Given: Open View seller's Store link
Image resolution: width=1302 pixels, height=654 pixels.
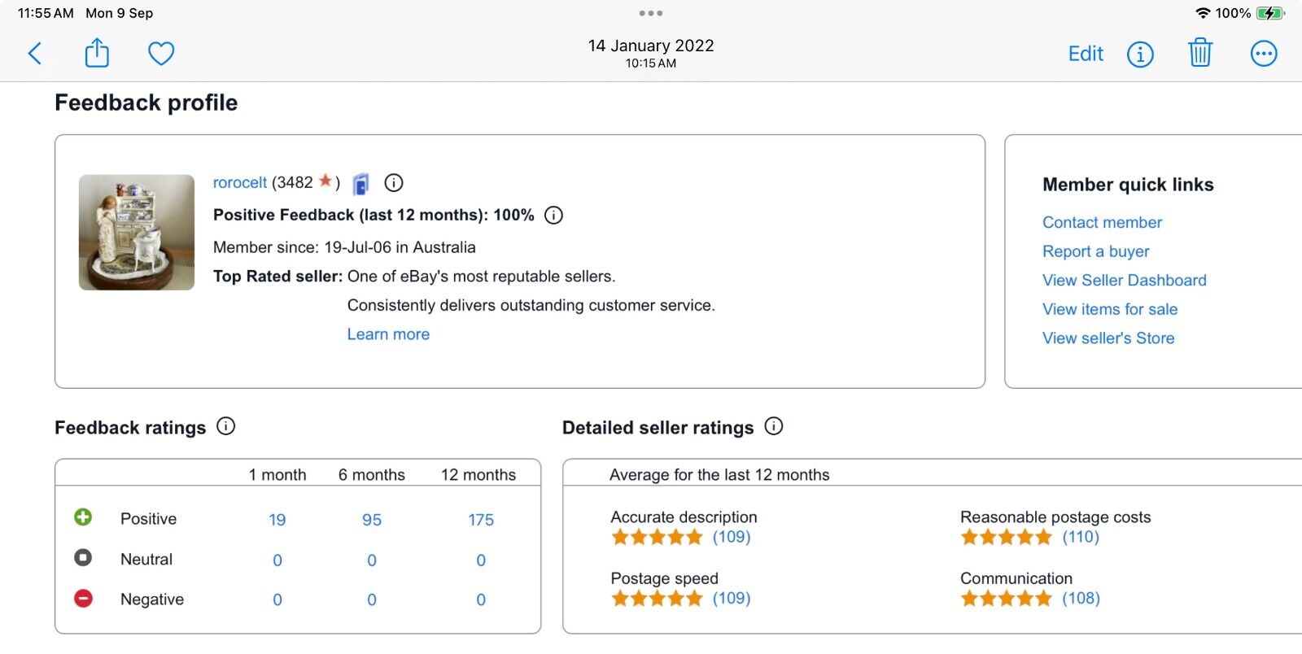Looking at the screenshot, I should coord(1108,338).
